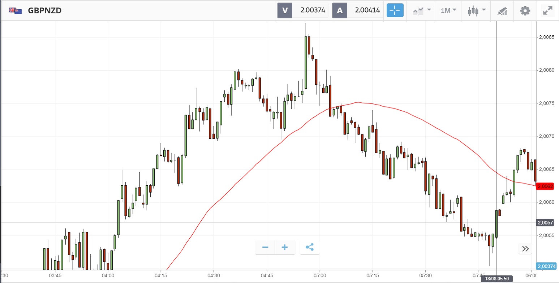Screen dimensions: 559x283
Task: Select the drawing tools icon
Action: click(502, 11)
